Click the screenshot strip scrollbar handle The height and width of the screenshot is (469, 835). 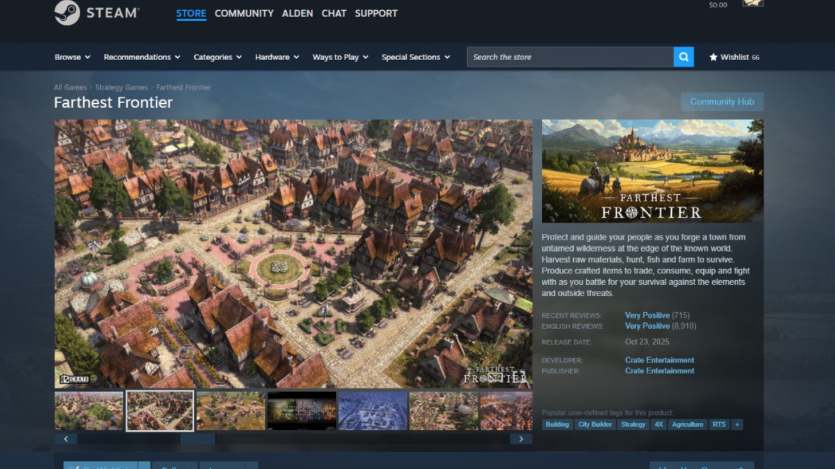tap(198, 439)
